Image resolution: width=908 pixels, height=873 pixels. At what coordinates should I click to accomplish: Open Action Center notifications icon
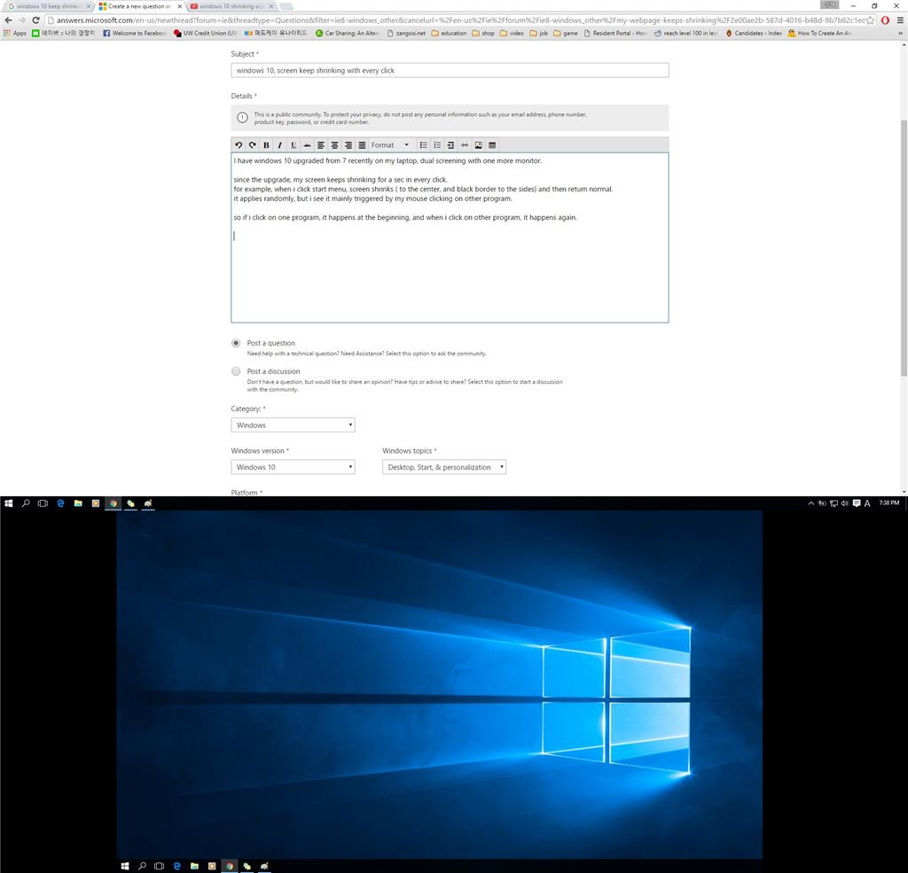coord(857,503)
